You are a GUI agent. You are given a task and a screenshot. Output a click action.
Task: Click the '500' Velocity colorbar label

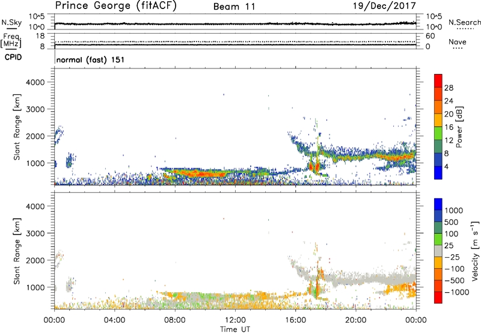coord(452,222)
